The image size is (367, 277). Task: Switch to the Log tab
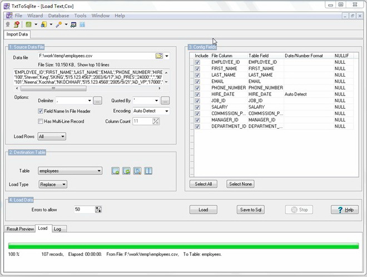(x=58, y=229)
